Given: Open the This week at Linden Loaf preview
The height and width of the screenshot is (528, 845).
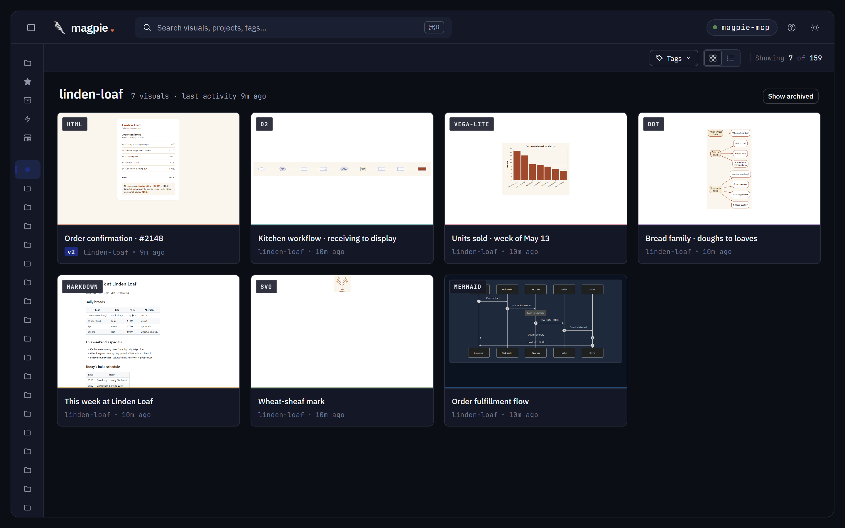Looking at the screenshot, I should tap(148, 331).
